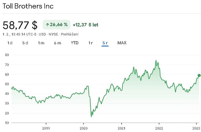
Task: Select the 1d time range tab
Action: coord(10,43)
